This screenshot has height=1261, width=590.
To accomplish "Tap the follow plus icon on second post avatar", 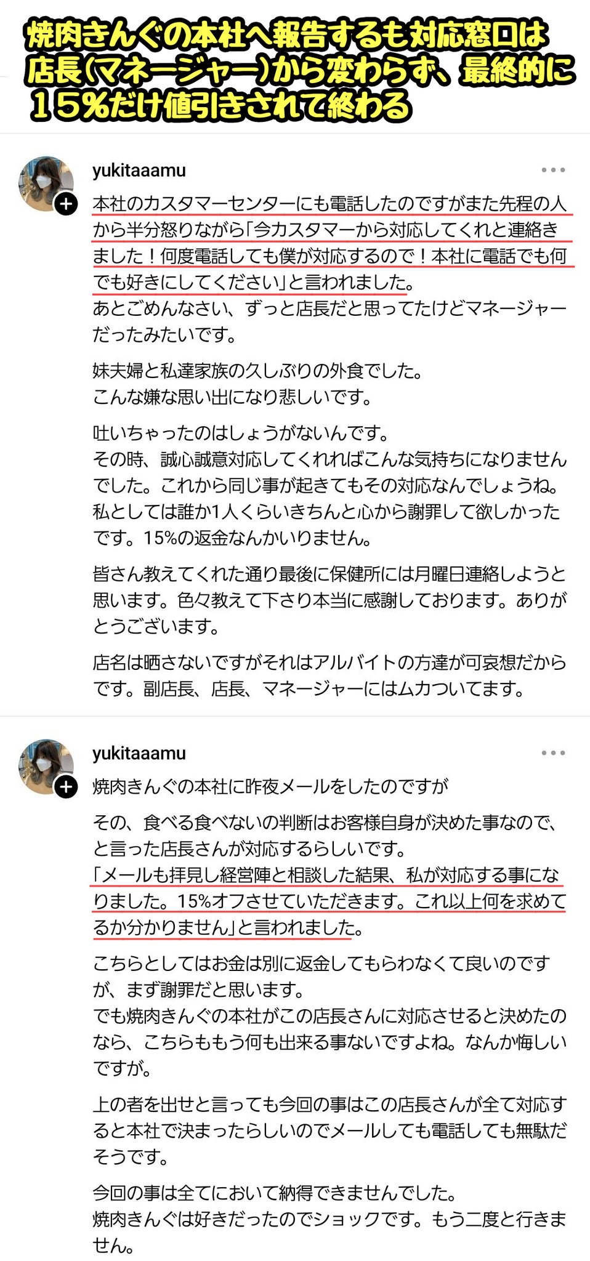I will 67,787.
